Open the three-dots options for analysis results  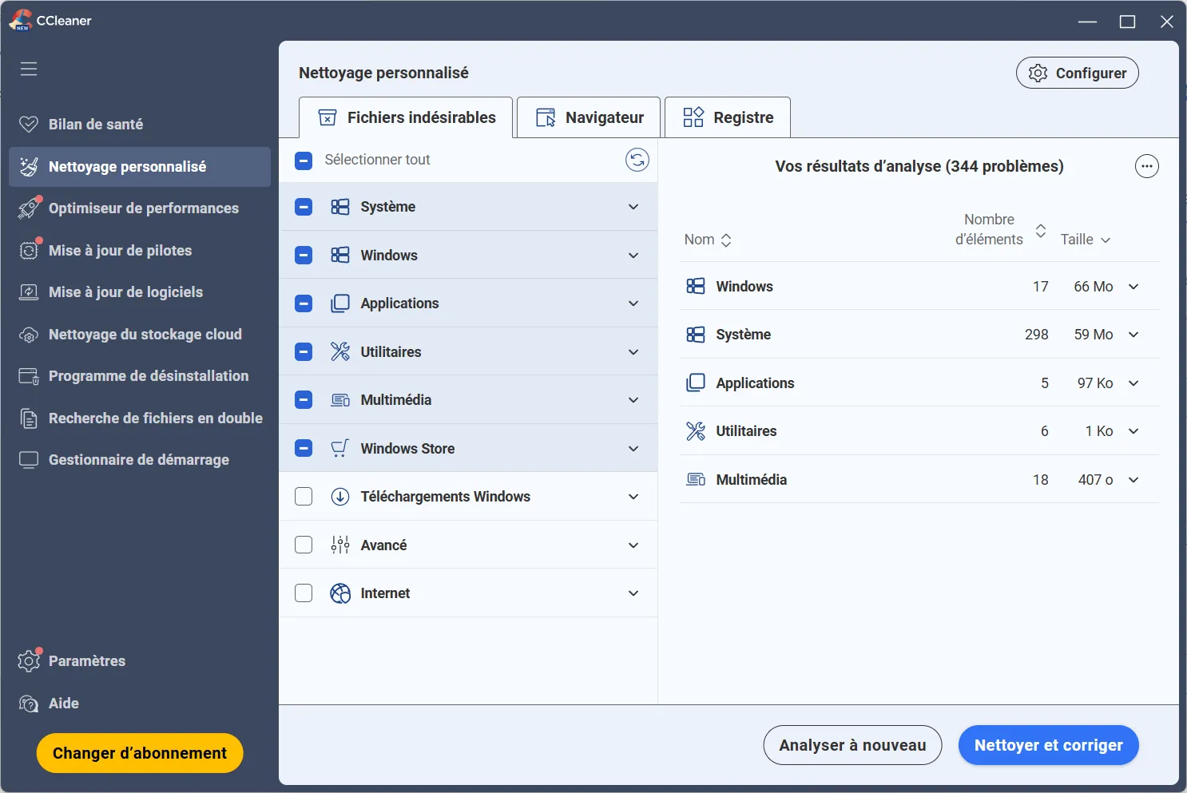1147,166
